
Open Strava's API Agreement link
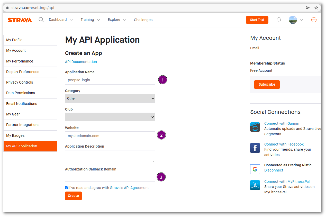click(x=129, y=188)
